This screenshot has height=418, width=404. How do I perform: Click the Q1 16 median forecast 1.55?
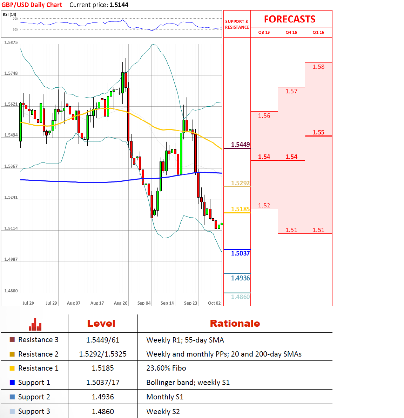pyautogui.click(x=318, y=133)
